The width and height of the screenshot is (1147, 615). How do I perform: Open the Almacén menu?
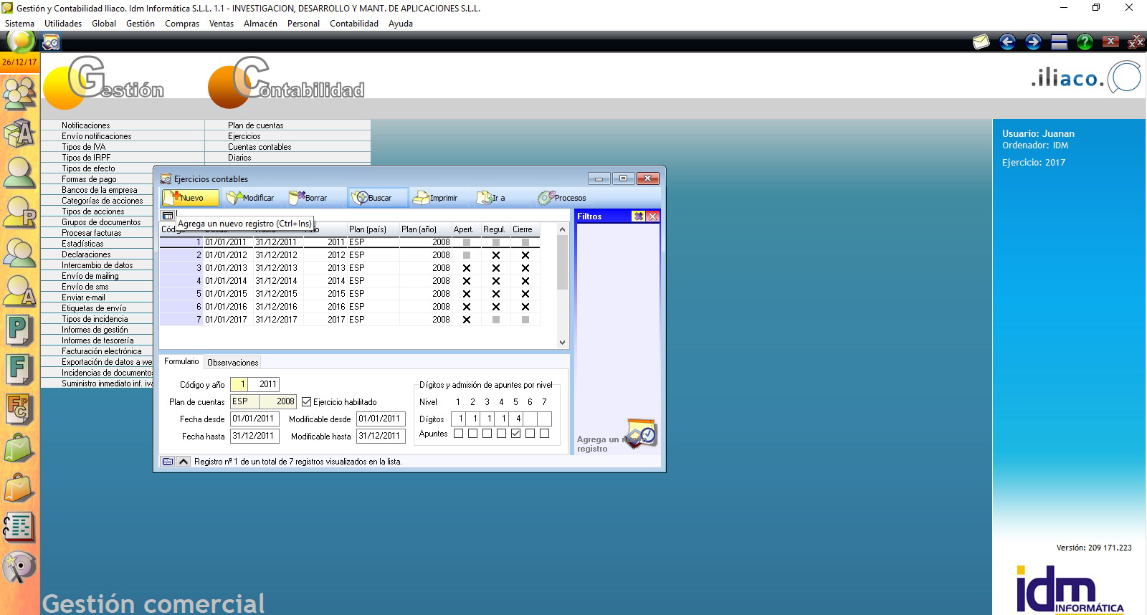point(260,23)
